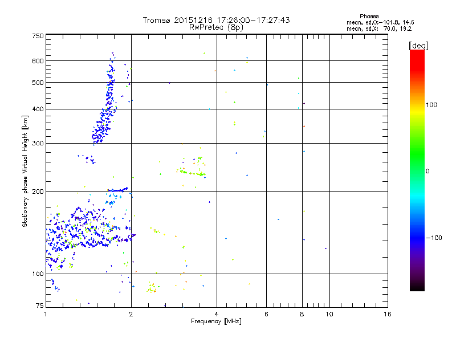Click the x-axis tick label '8'
456x342 pixels.
(302, 314)
